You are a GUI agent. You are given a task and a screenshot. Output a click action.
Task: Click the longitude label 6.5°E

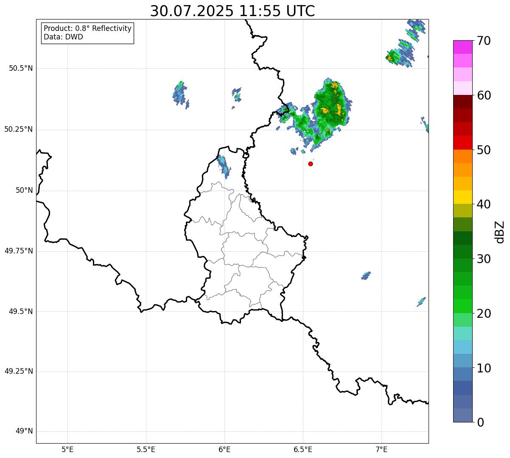303,449
